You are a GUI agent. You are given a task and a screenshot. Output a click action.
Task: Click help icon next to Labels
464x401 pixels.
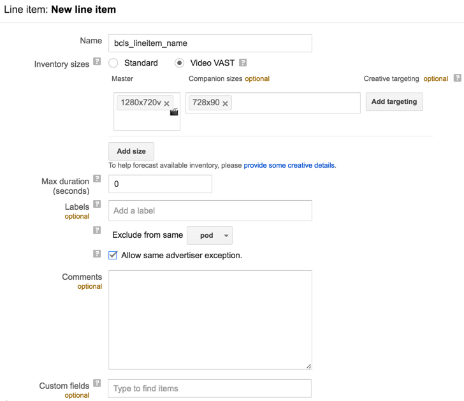point(97,205)
